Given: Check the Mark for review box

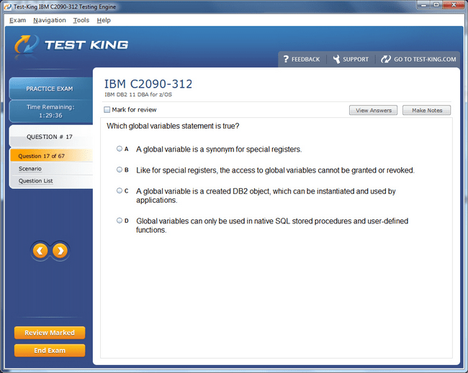Looking at the screenshot, I should 107,110.
